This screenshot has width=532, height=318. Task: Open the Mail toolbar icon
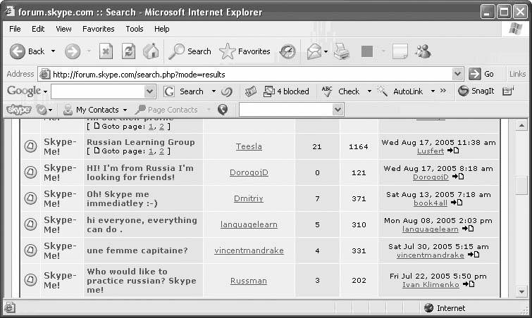click(314, 51)
